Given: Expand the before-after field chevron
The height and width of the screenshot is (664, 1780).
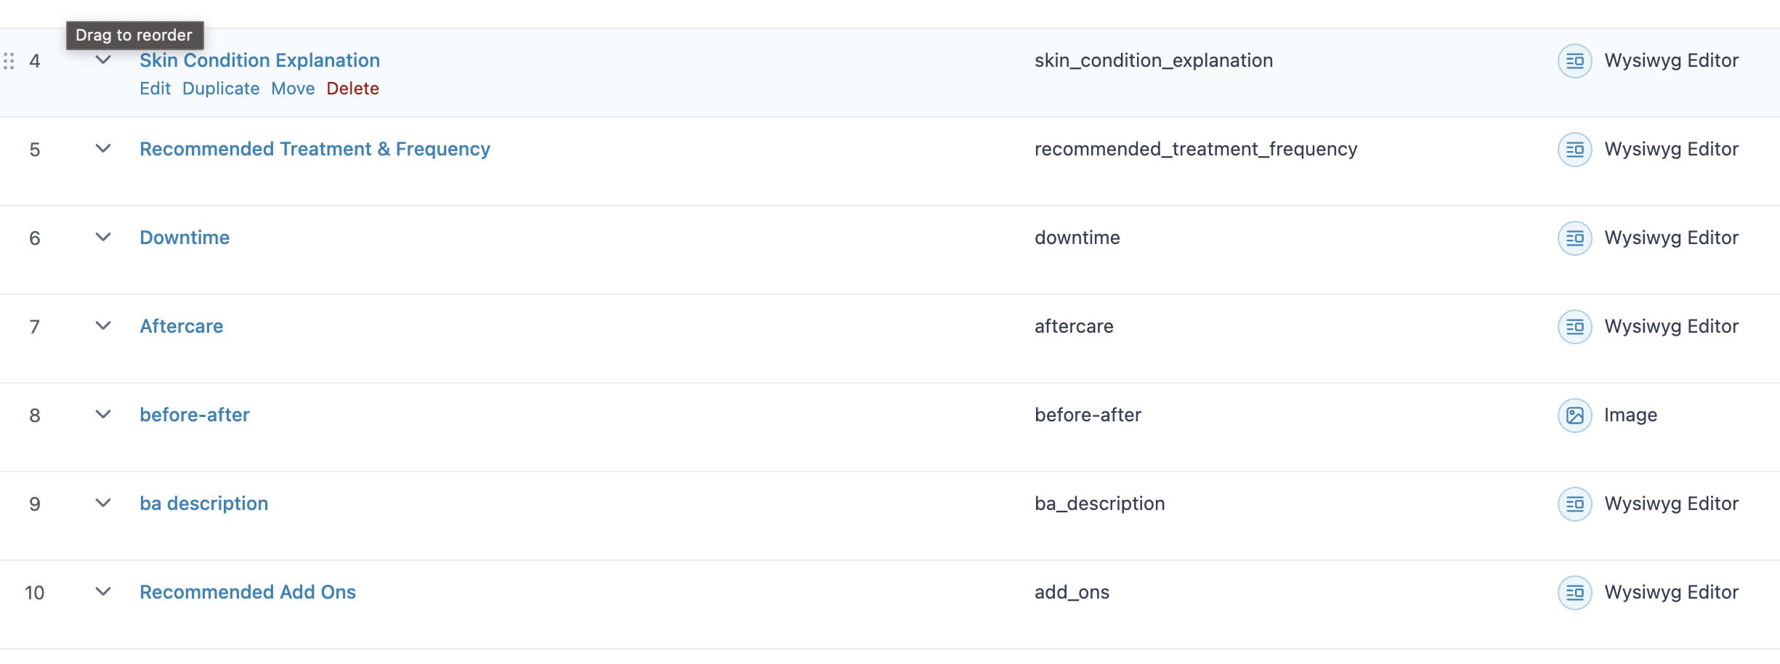Looking at the screenshot, I should click(103, 415).
